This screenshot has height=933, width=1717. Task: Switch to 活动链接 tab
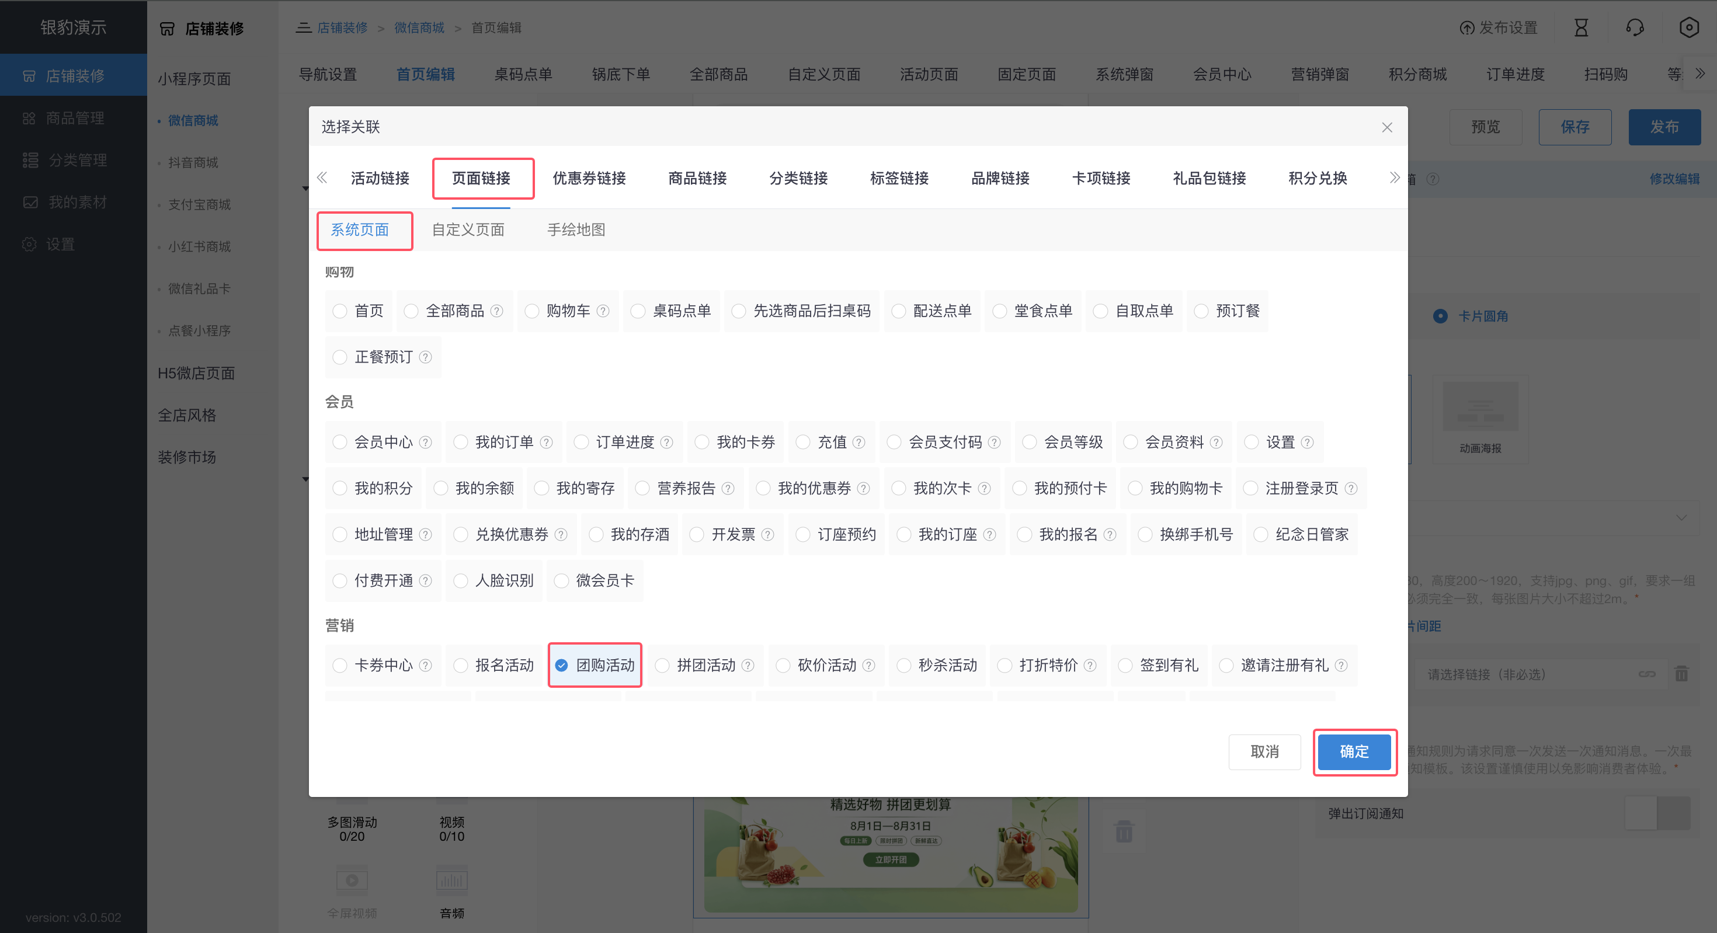380,178
